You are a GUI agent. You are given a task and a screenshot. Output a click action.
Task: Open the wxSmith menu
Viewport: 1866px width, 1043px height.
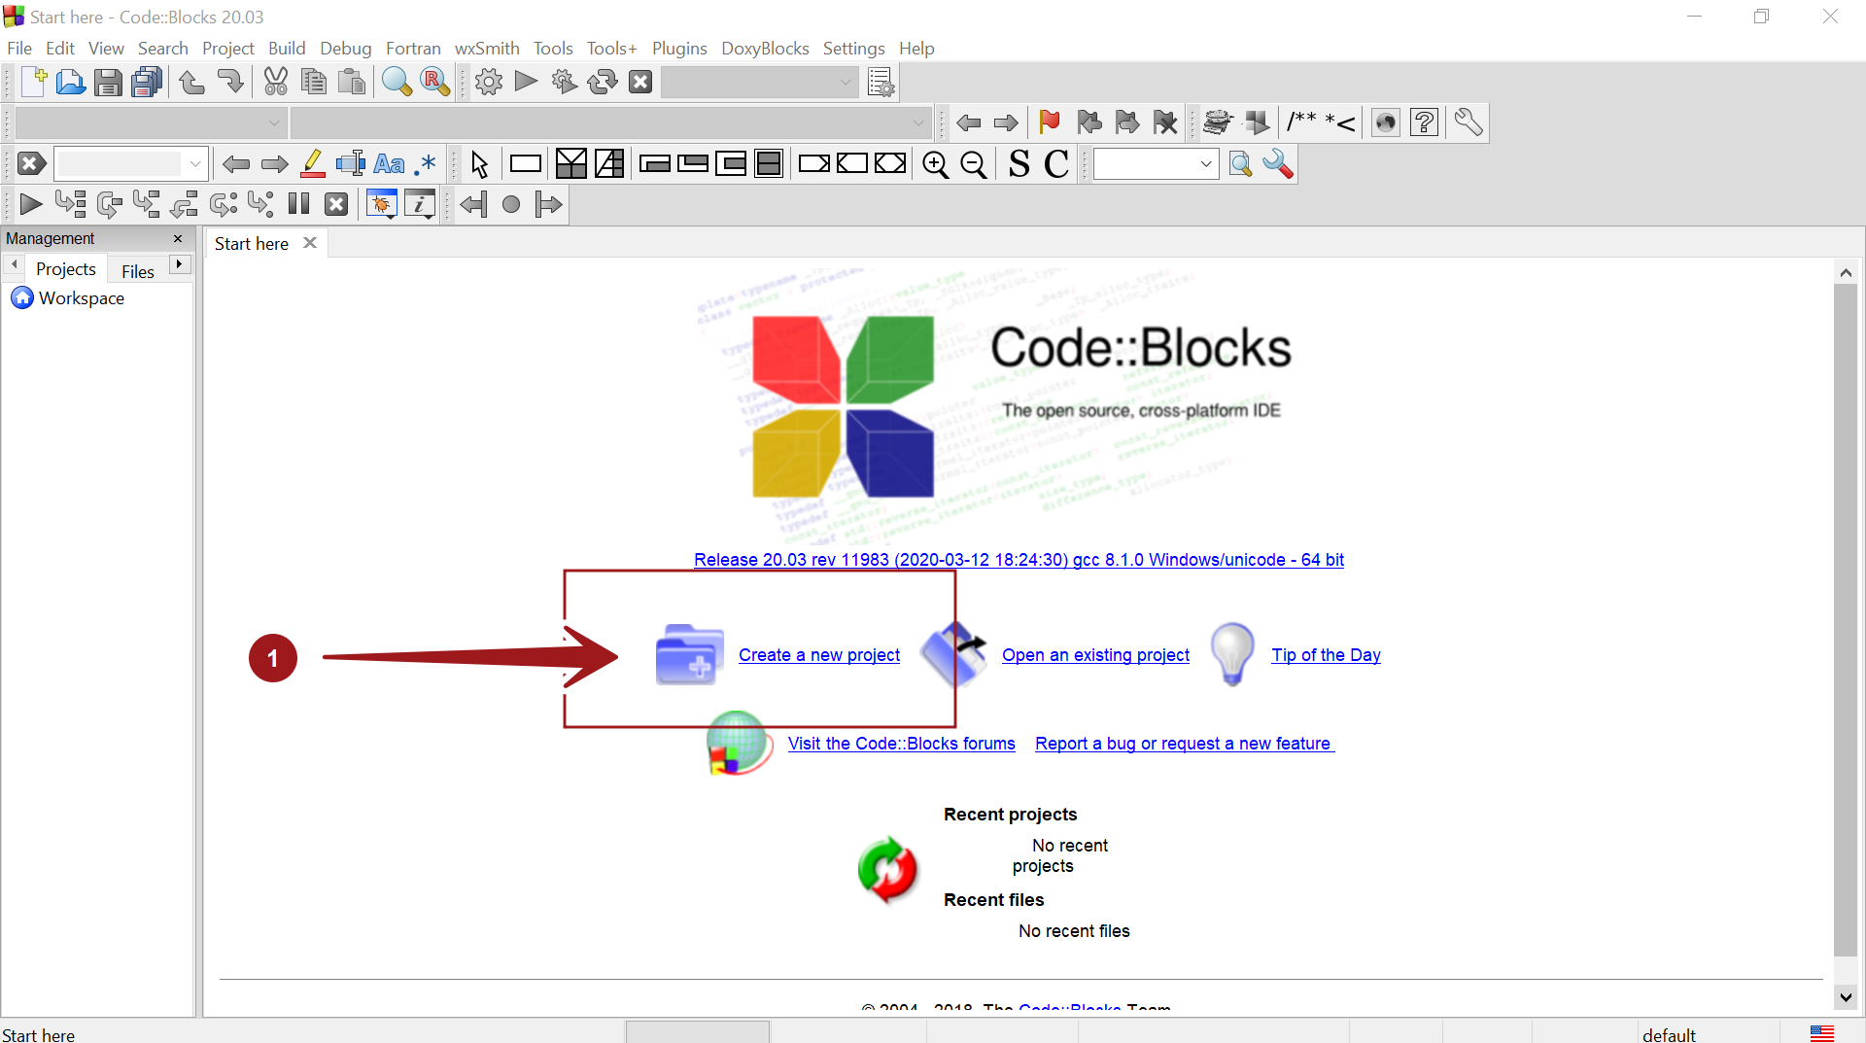tap(487, 48)
